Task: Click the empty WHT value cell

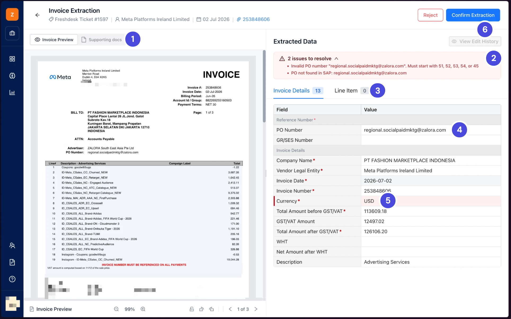Action: (x=431, y=242)
